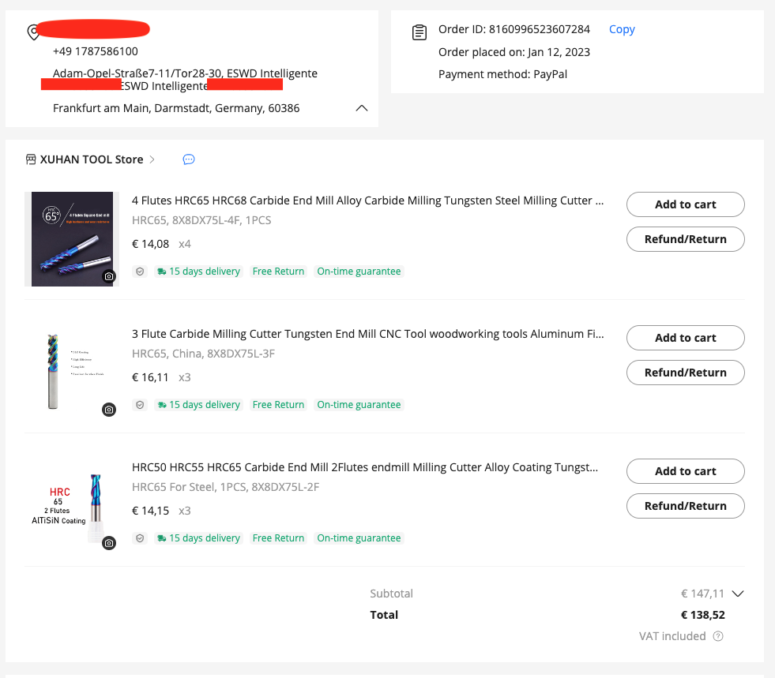775x678 pixels.
Task: Click the VAT included help icon
Action: [x=718, y=636]
